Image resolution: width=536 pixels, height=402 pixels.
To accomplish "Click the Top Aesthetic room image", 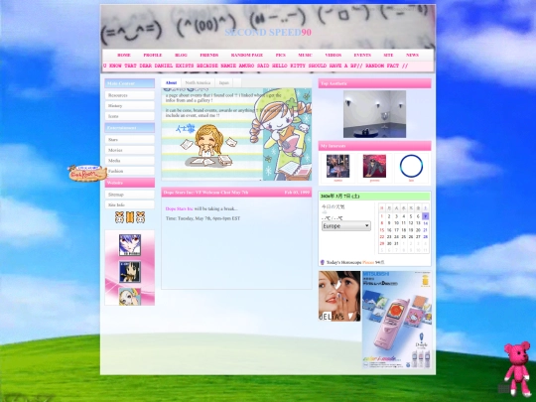I will coord(374,114).
